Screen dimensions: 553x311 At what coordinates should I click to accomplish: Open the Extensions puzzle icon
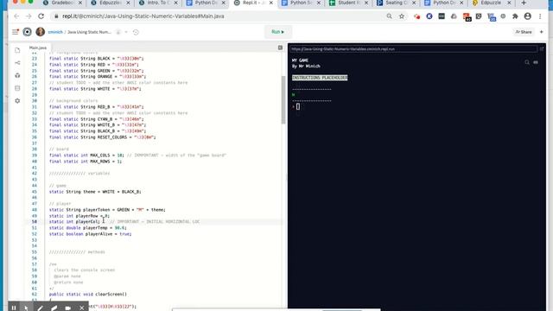pyautogui.click(x=515, y=16)
